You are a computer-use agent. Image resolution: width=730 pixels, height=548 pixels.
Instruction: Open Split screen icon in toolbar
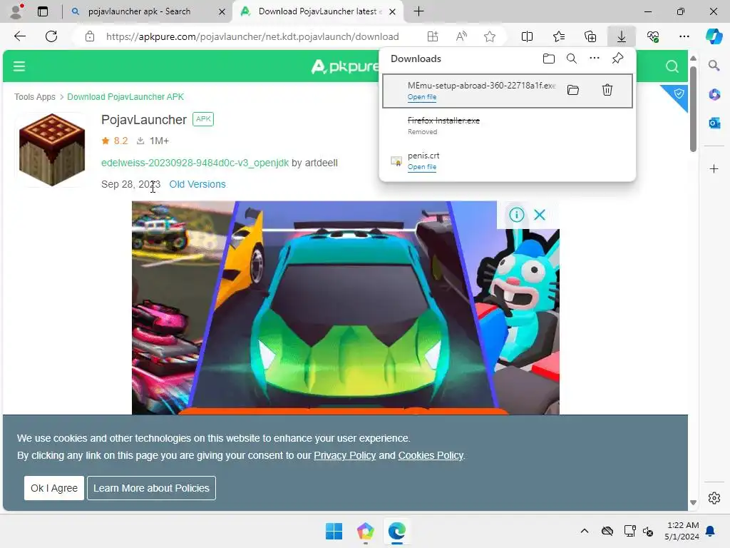coord(527,36)
